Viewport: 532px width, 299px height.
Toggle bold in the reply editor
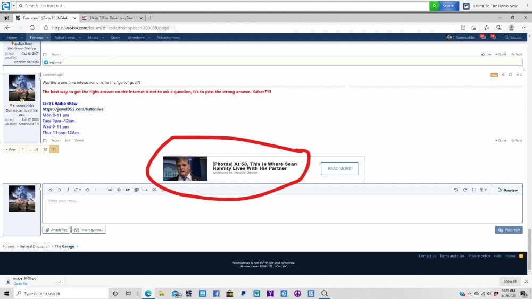point(60,190)
